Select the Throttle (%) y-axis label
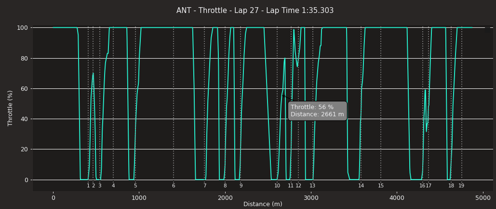 [11, 108]
